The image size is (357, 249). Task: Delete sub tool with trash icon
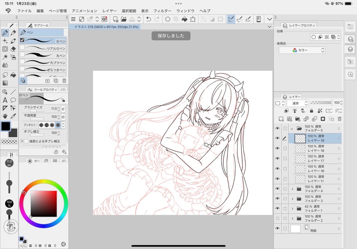64,80
